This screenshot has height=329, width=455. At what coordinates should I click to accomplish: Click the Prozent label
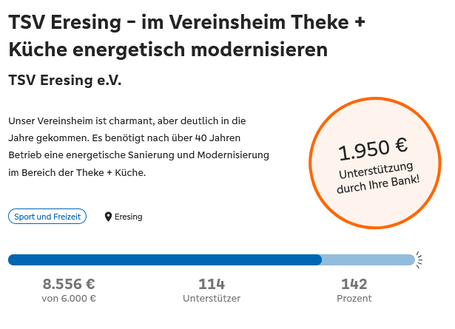[x=354, y=299]
